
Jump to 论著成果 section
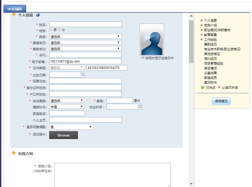click(x=210, y=73)
